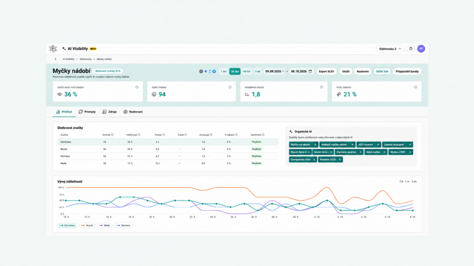Toggle Bosch line in chart legend
The width and height of the screenshot is (474, 266).
(x=87, y=225)
